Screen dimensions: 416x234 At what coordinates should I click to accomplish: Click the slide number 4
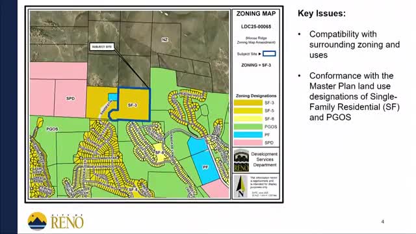(383, 222)
